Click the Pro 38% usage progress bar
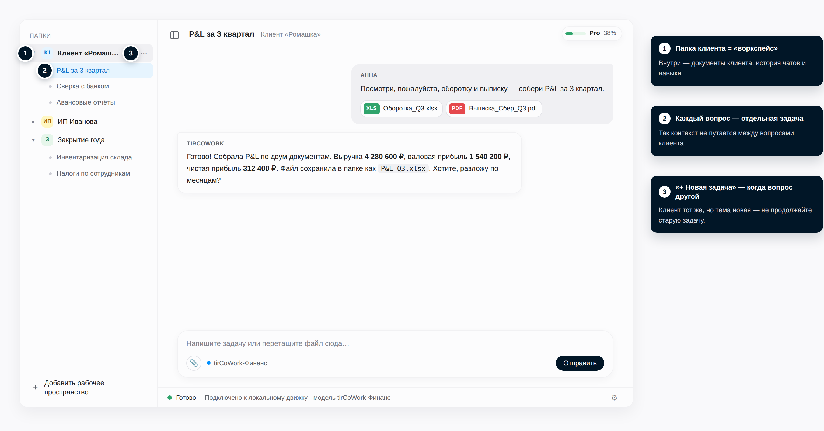 [575, 34]
